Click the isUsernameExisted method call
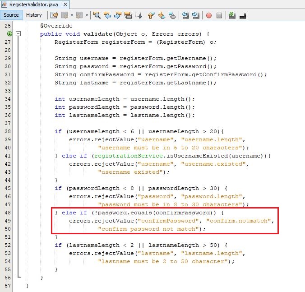Viewport: 305px width, 292px height. (x=197, y=156)
